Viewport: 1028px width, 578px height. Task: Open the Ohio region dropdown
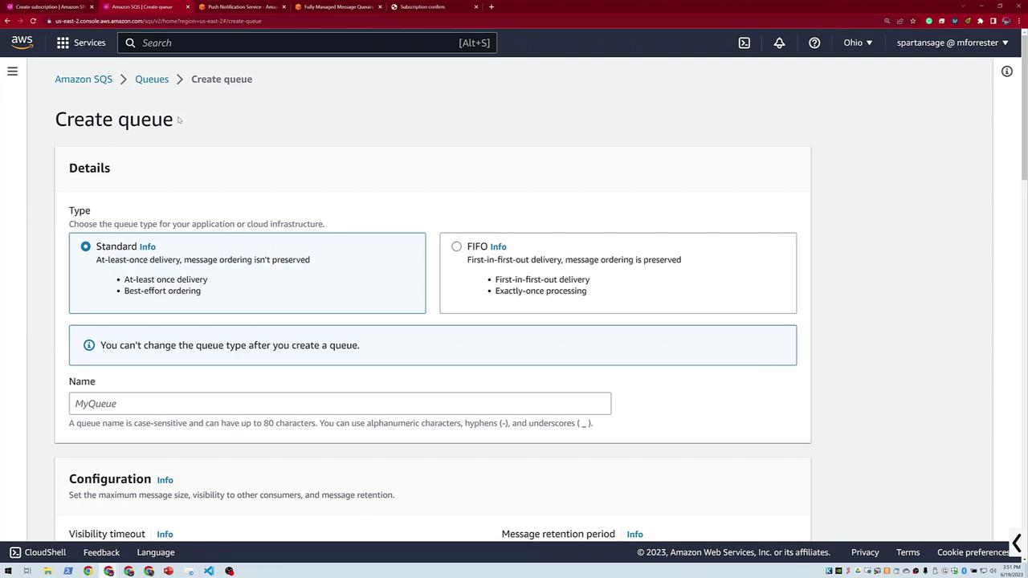(858, 43)
